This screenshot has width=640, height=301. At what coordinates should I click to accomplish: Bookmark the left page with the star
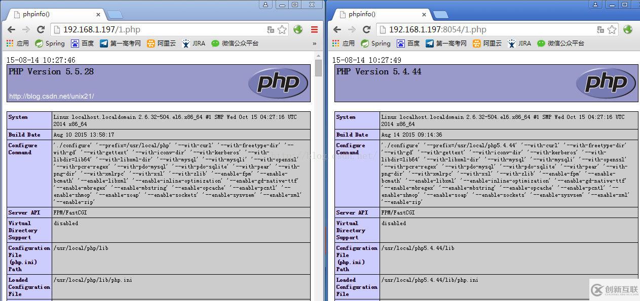point(282,30)
